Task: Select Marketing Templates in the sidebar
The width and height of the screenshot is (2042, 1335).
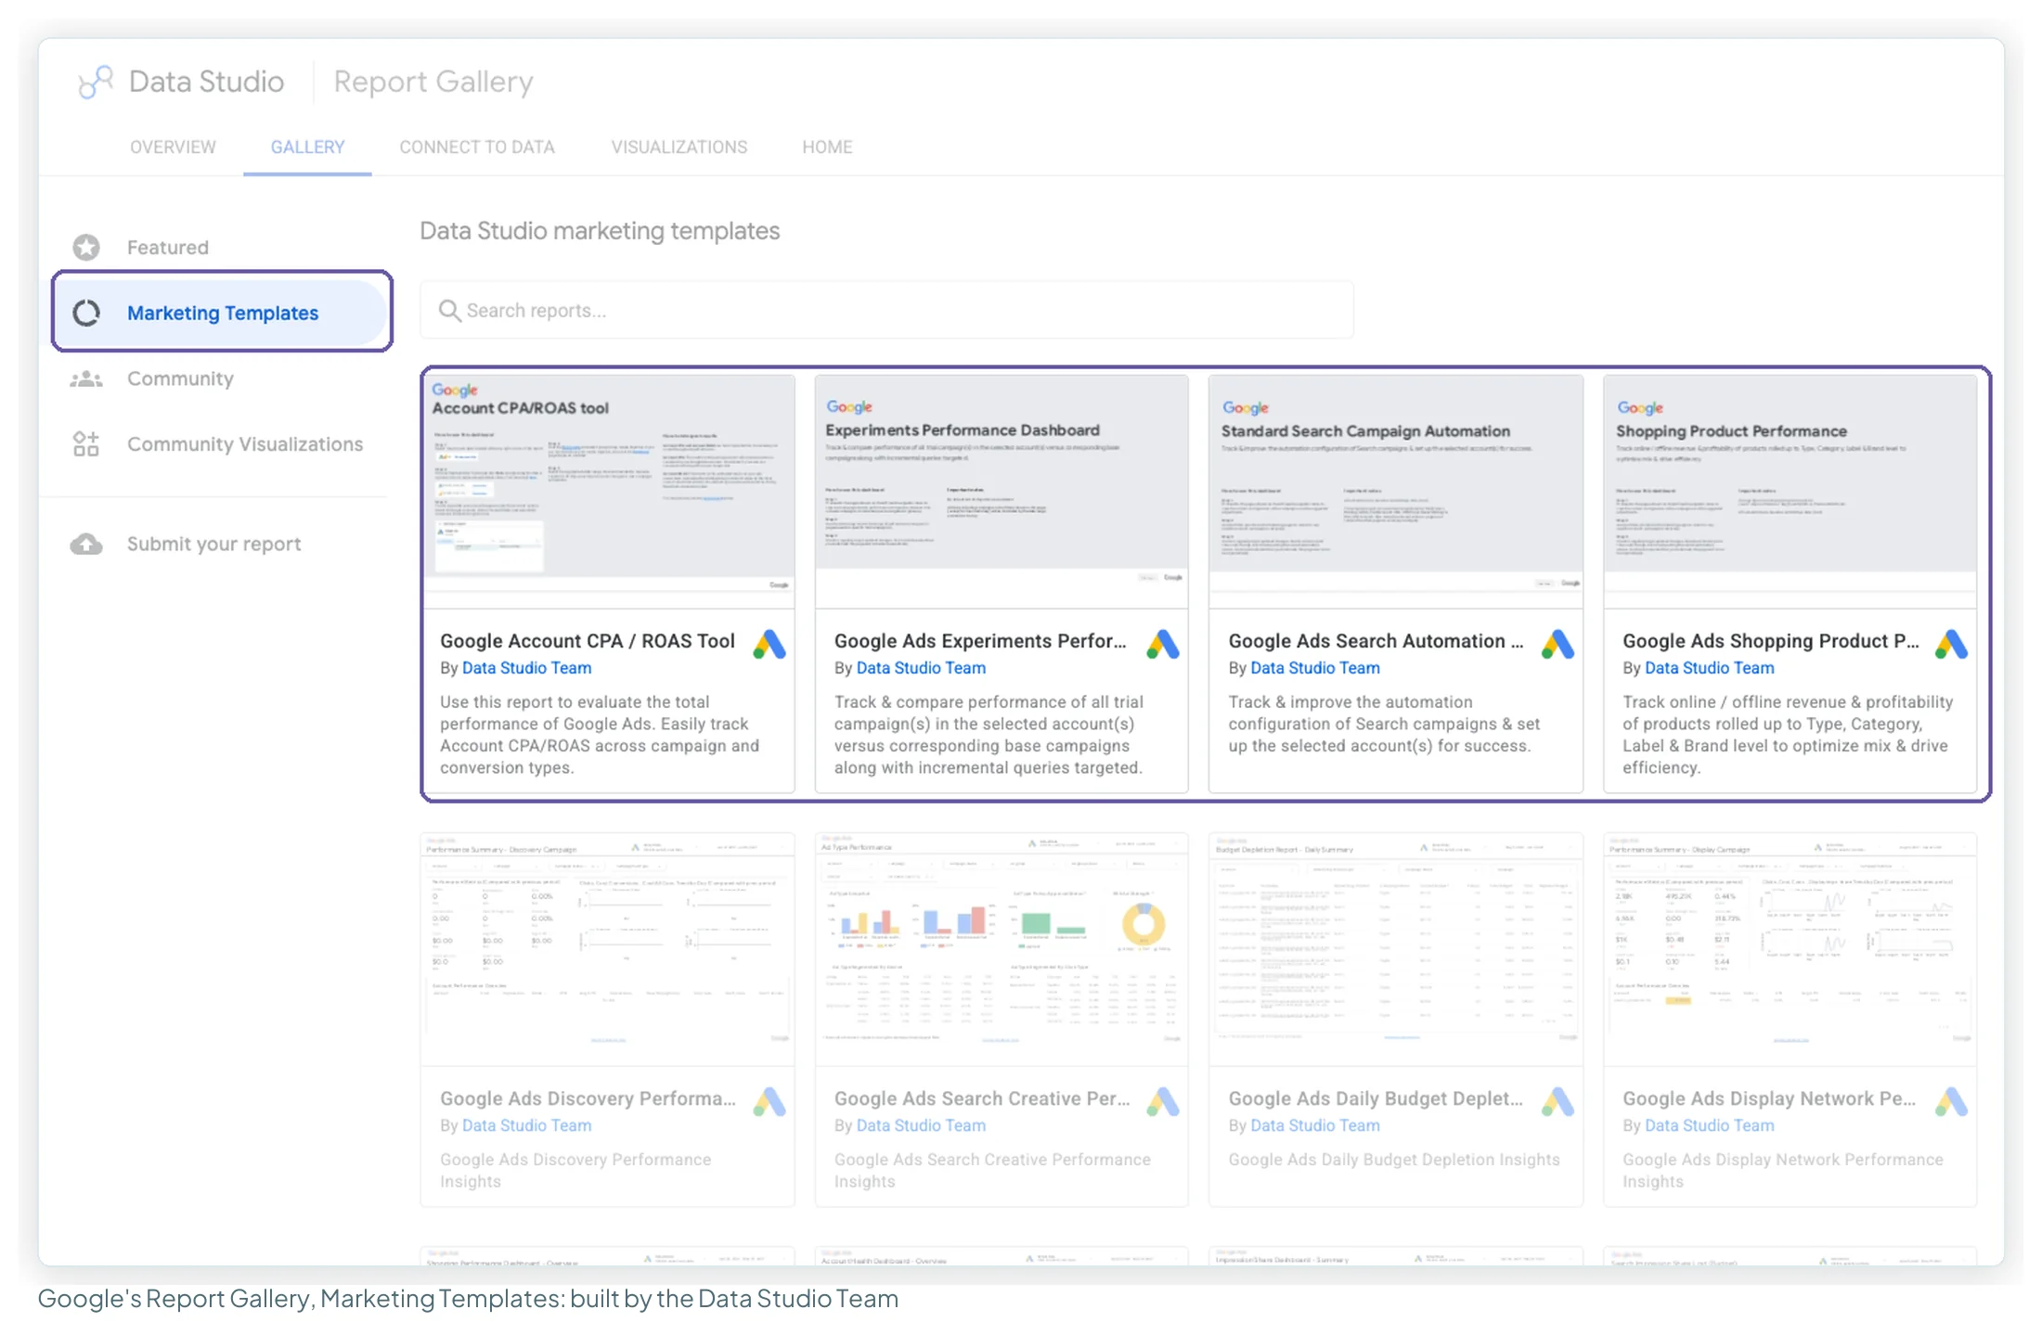Action: 222,313
